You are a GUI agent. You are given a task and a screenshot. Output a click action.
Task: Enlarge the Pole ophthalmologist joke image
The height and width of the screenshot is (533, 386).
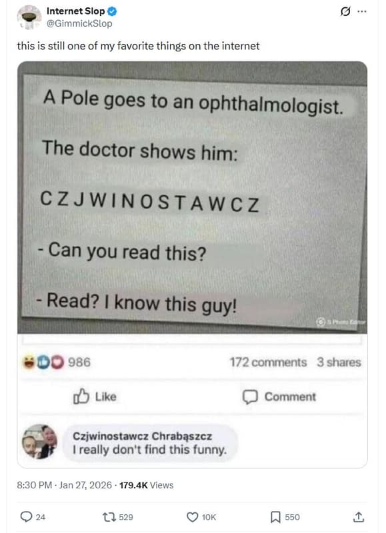coord(192,197)
